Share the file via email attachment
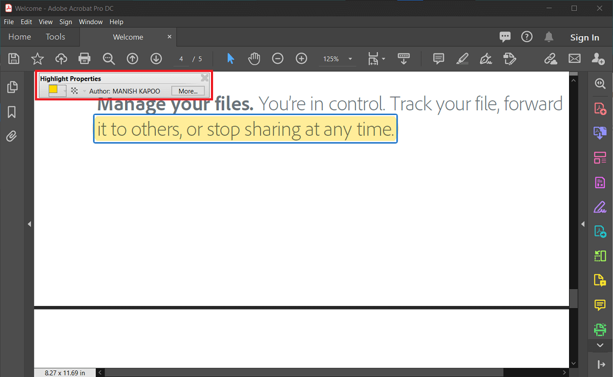613x377 pixels. click(574, 58)
